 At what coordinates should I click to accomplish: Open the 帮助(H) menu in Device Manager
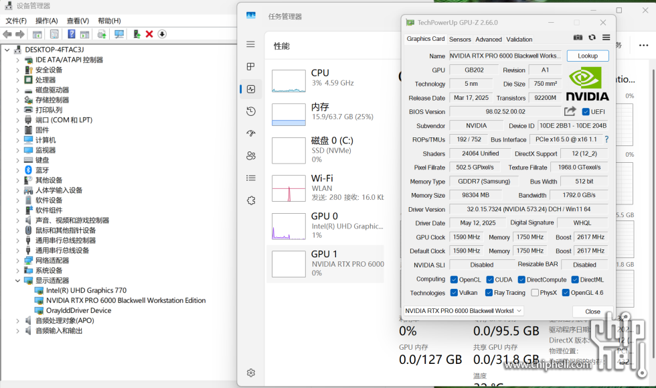point(109,21)
